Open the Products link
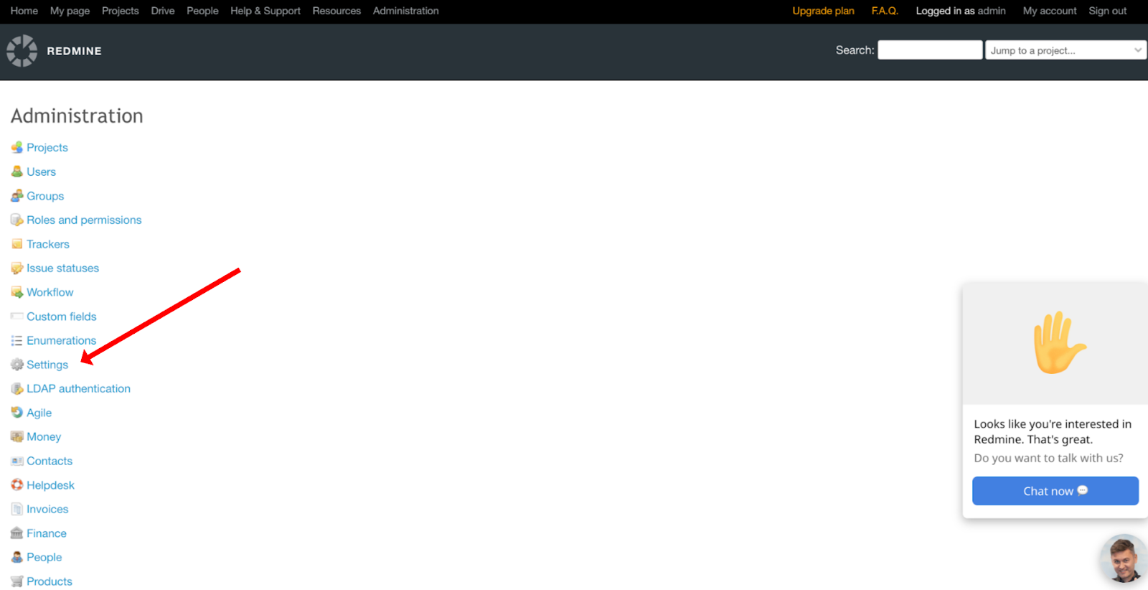1148x590 pixels. pos(50,581)
